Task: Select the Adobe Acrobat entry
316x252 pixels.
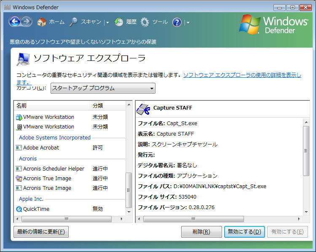Action: point(70,148)
